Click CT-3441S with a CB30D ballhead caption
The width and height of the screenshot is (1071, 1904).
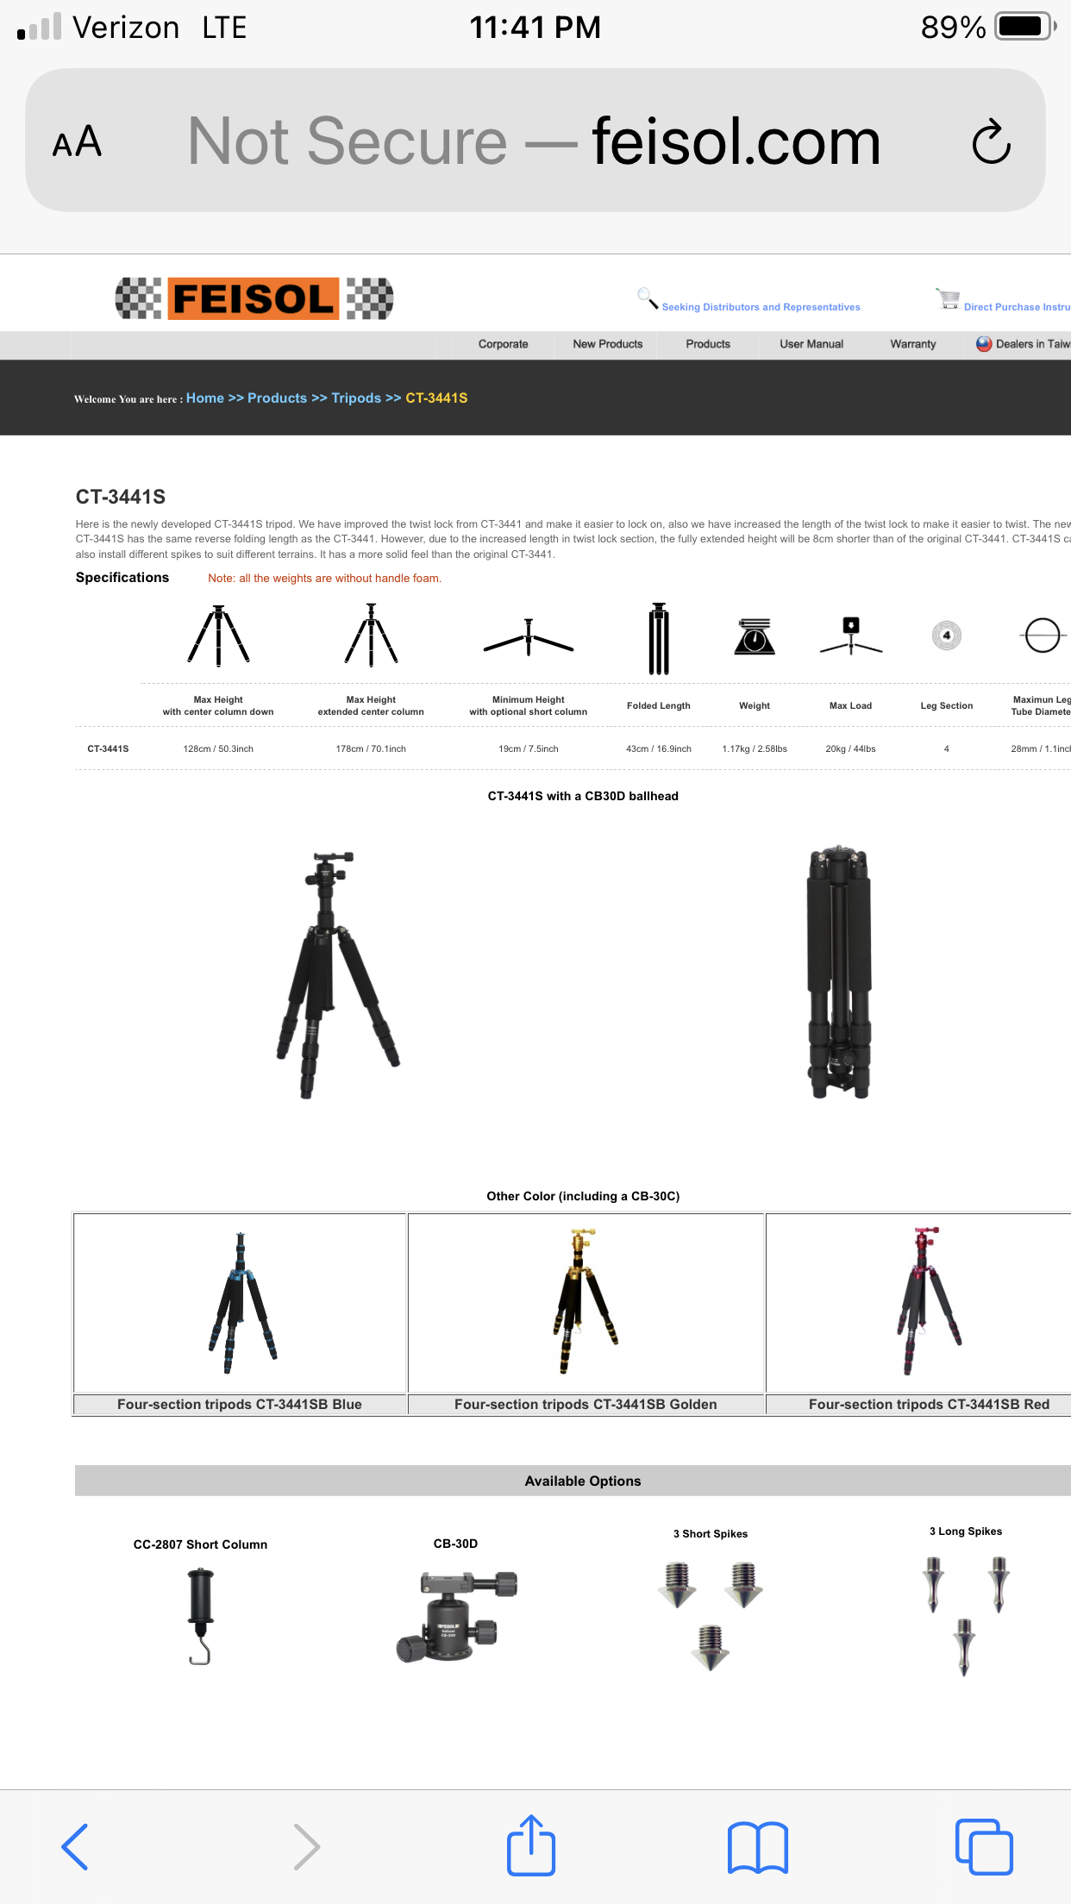[583, 796]
